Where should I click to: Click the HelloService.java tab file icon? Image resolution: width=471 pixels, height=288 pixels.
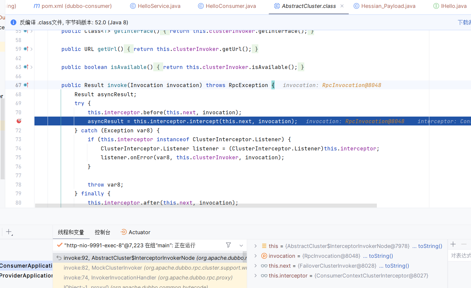point(133,6)
